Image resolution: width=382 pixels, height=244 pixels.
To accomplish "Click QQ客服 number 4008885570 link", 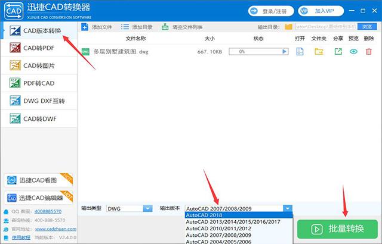I will pyautogui.click(x=48, y=211).
